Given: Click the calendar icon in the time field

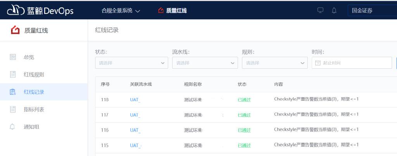Looking at the screenshot, I should click(x=318, y=63).
